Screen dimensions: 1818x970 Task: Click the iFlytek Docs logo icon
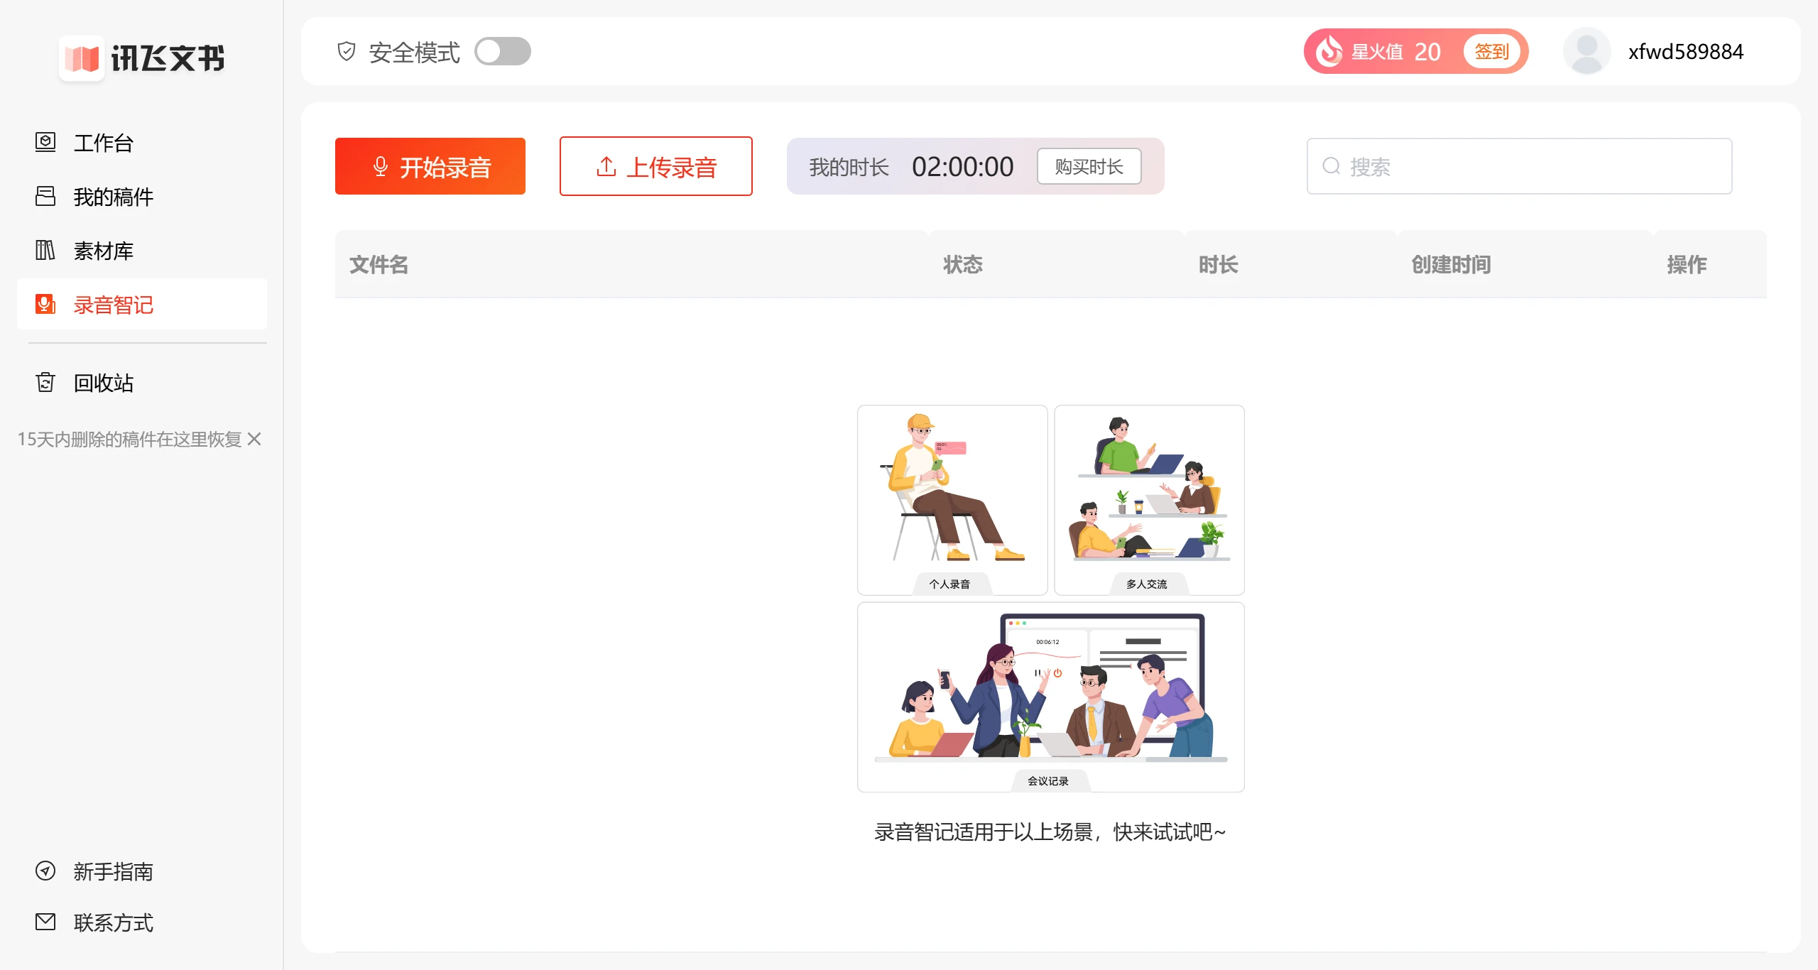[x=82, y=58]
